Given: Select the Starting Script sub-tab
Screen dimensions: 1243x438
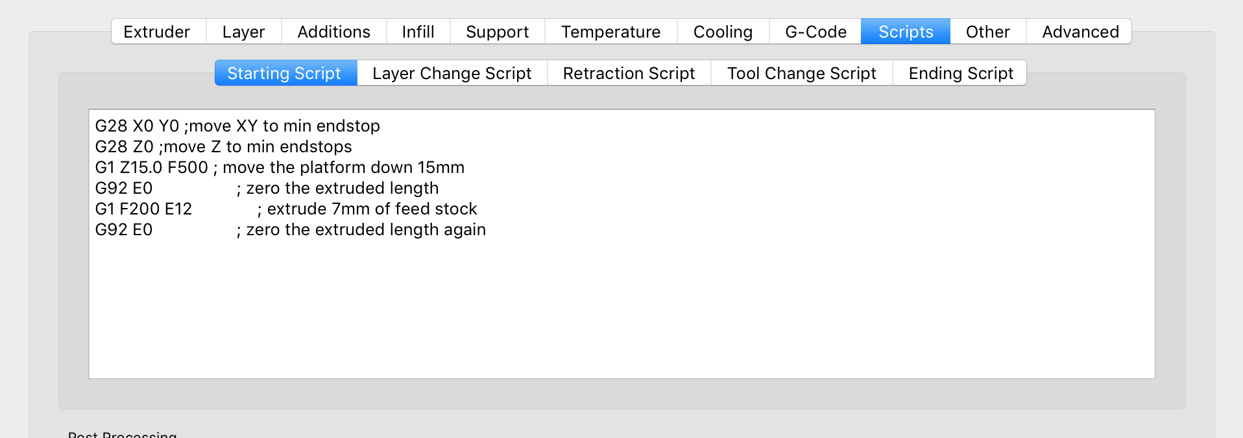Looking at the screenshot, I should click(284, 73).
